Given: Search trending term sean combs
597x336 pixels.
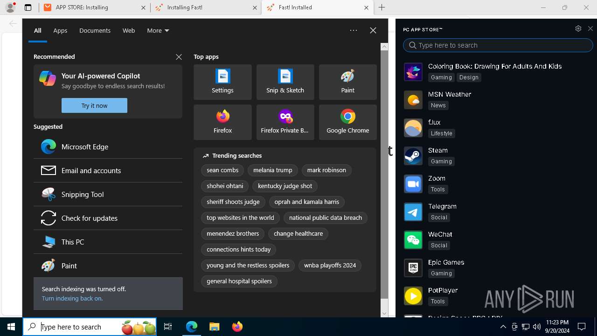Looking at the screenshot, I should (222, 170).
